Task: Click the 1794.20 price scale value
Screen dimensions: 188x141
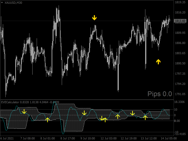Action: 180,84
